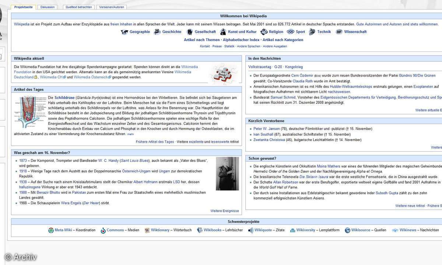Click the Technik gear icon
The image size is (442, 265).
pyautogui.click(x=312, y=32)
